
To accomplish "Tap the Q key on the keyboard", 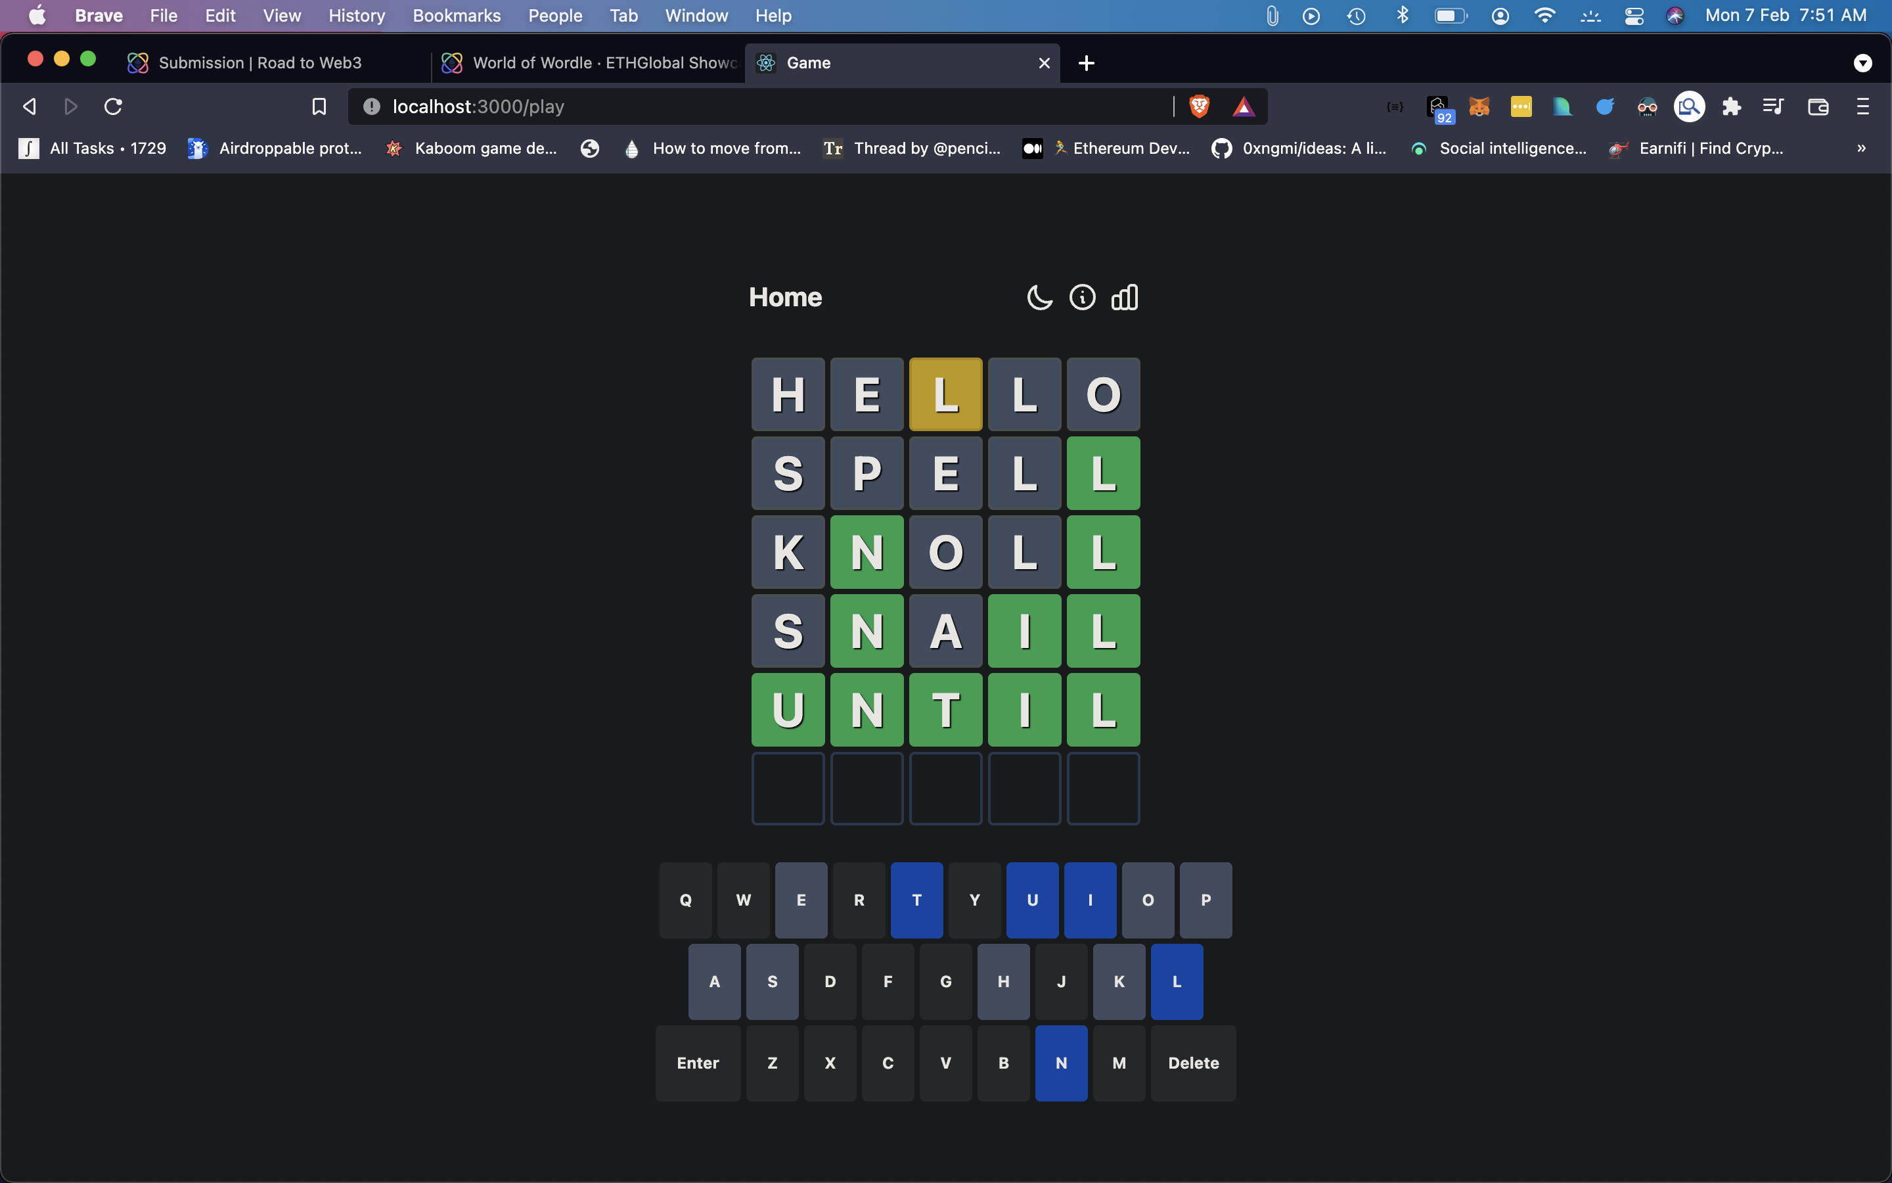I will coord(686,900).
